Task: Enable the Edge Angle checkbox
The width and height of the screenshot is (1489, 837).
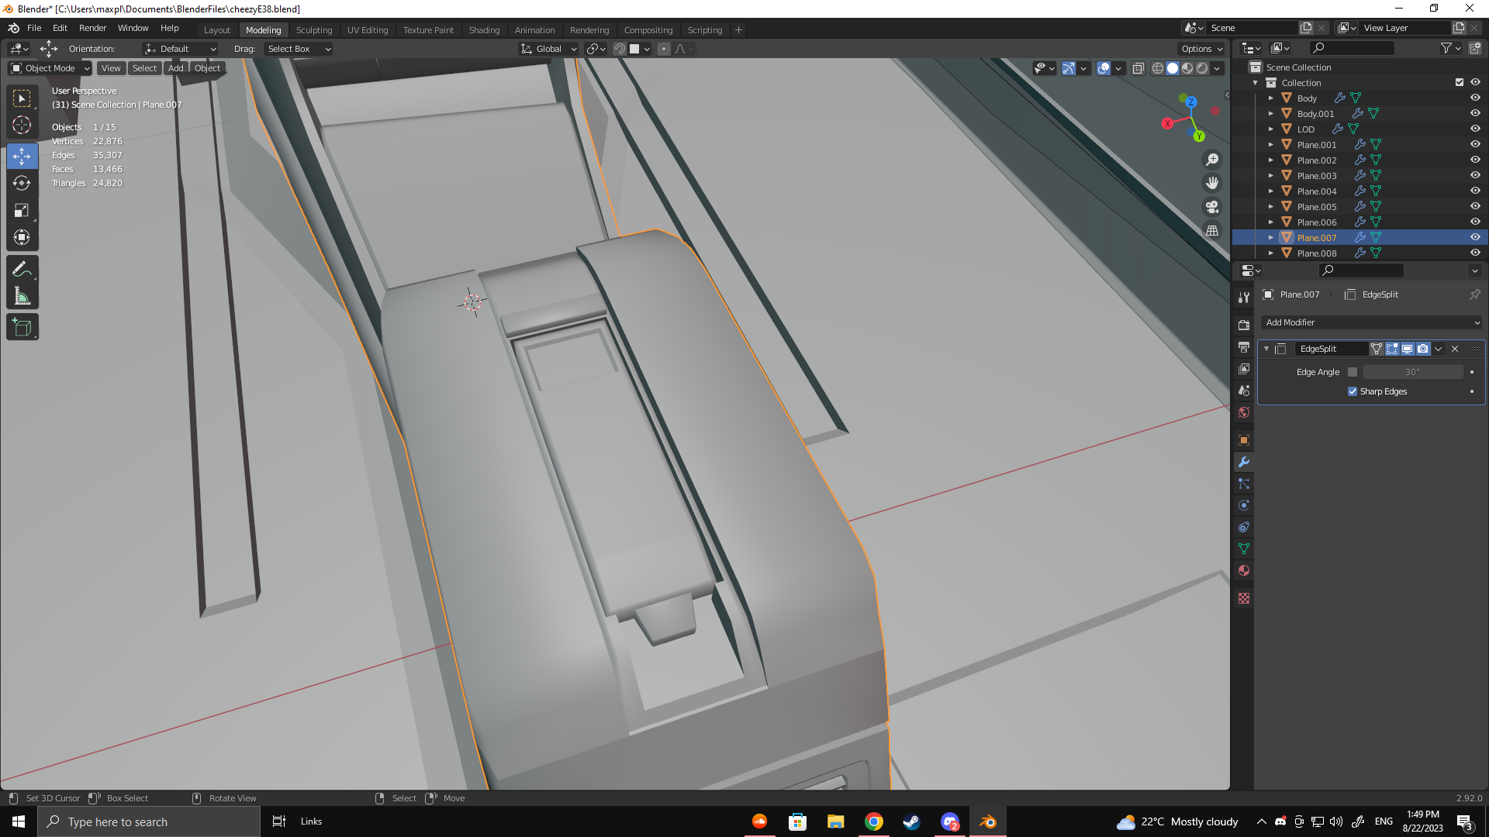Action: click(x=1353, y=372)
